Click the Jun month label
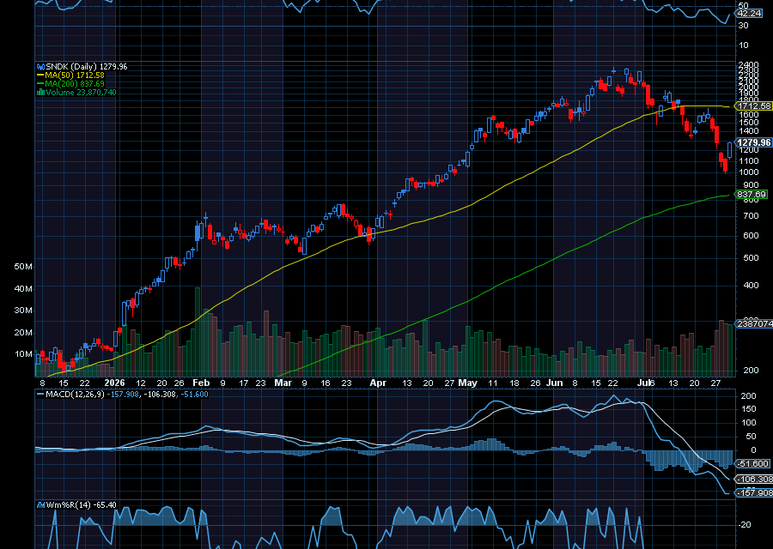The height and width of the screenshot is (549, 773). point(555,383)
